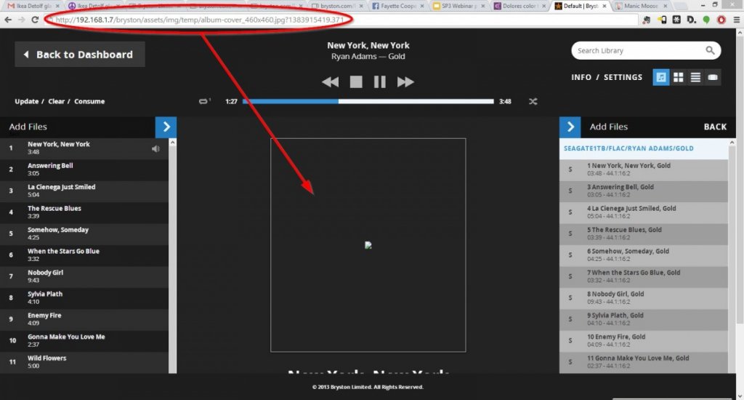This screenshot has width=744, height=400.
Task: Add library file 1 New York, New York, Gold
Action: click(644, 169)
